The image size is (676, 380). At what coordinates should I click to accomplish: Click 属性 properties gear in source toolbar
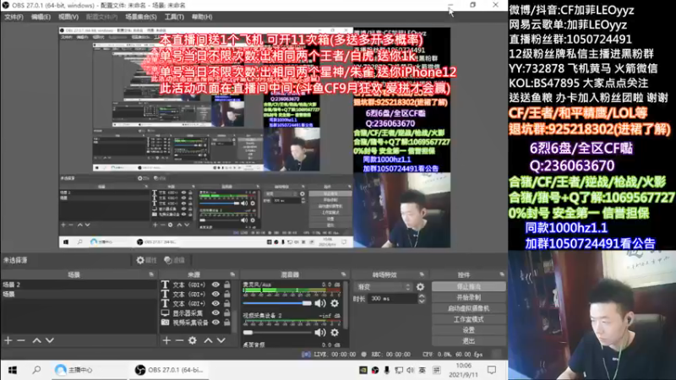(146, 260)
